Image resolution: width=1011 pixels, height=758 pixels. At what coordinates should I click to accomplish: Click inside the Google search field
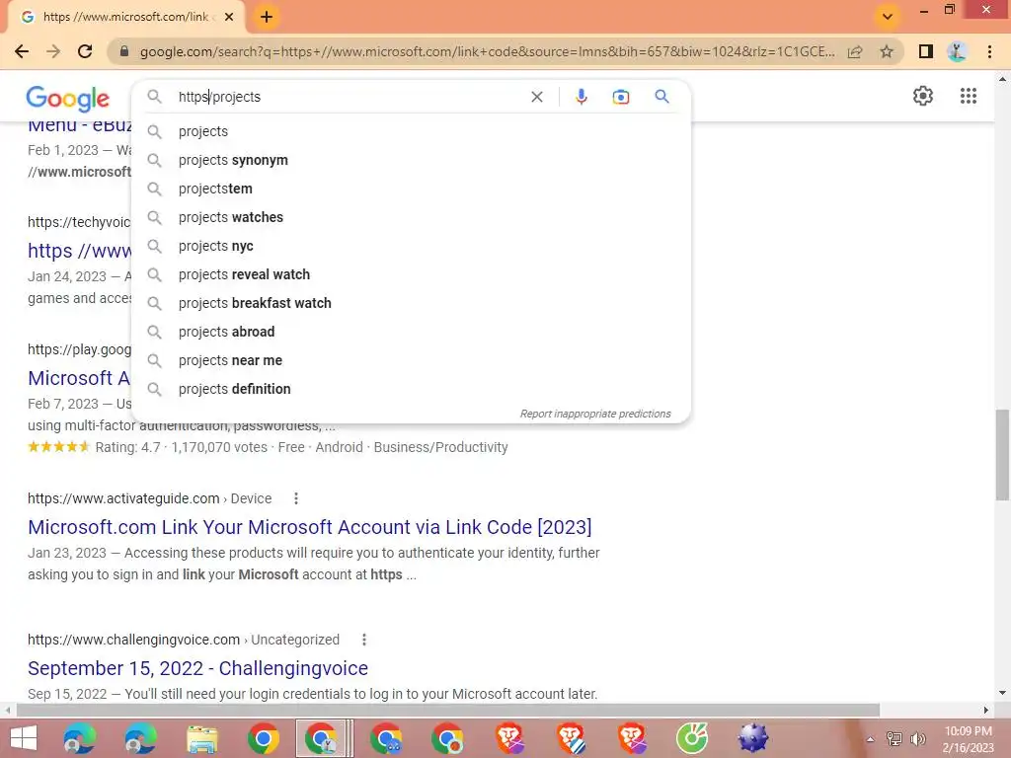[349, 97]
